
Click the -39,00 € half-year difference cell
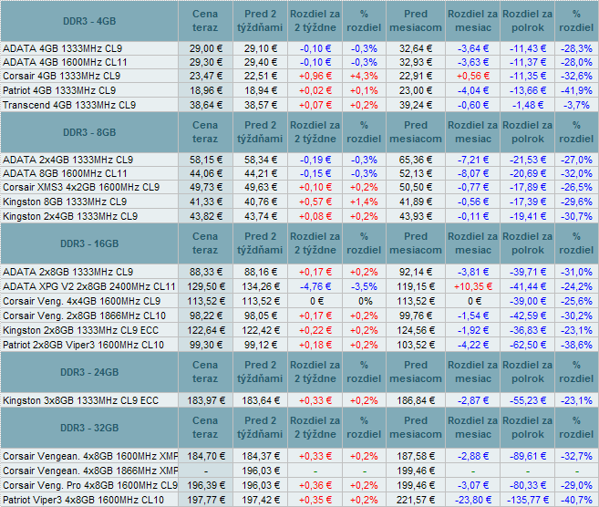[528, 301]
